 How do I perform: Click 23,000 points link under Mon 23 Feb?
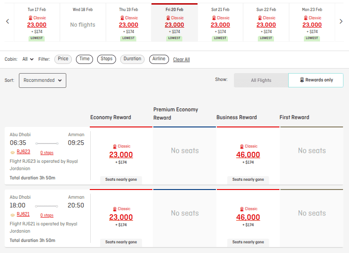point(312,25)
